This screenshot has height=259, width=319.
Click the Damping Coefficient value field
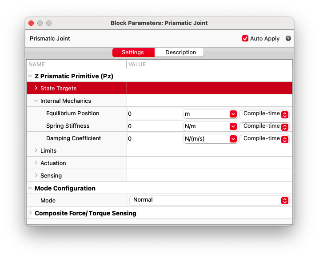tap(155, 138)
